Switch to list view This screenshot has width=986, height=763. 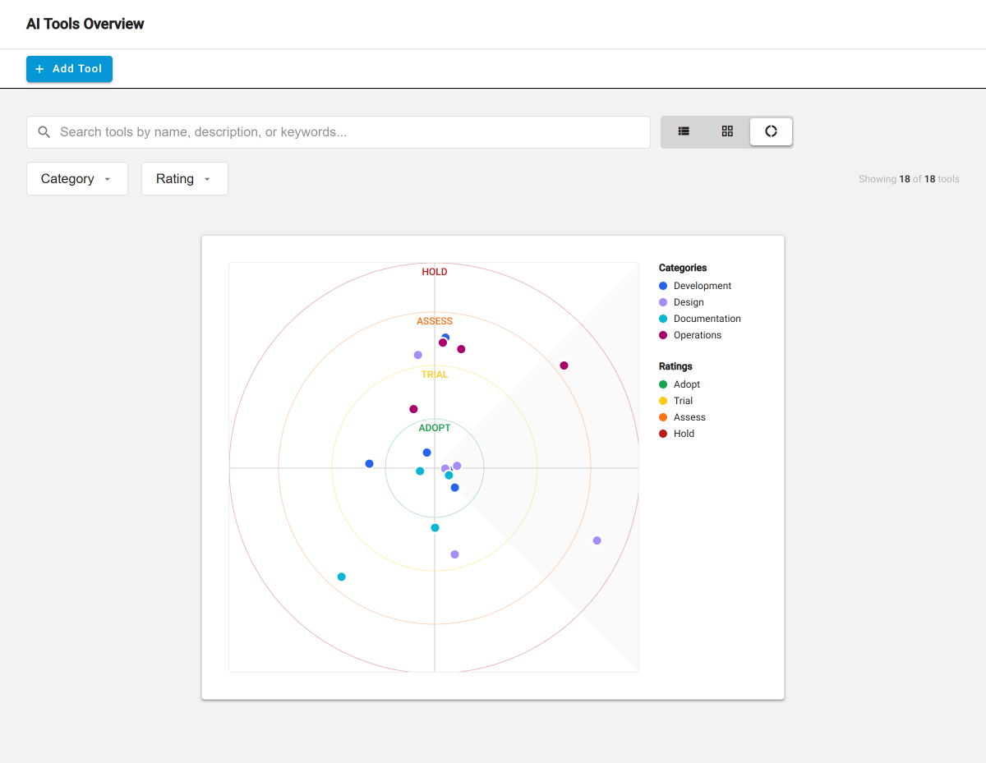684,131
